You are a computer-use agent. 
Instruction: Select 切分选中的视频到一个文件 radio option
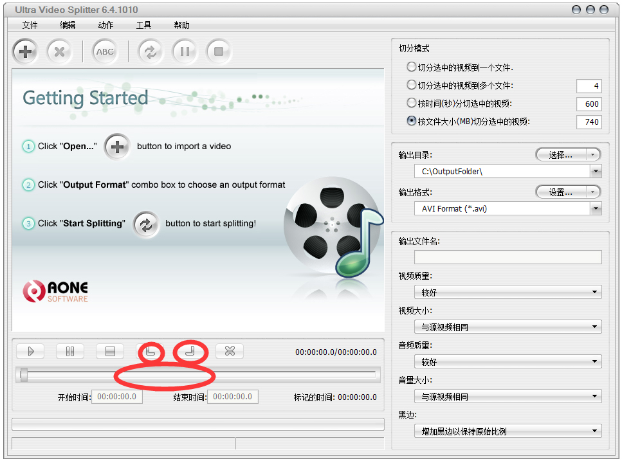click(412, 67)
